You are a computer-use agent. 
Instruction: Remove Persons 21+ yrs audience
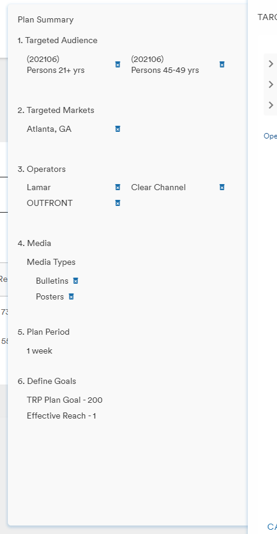click(x=118, y=65)
